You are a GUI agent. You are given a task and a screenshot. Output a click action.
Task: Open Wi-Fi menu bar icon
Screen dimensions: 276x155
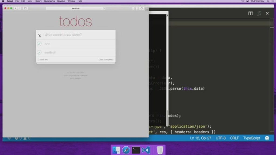(x=243, y=1)
